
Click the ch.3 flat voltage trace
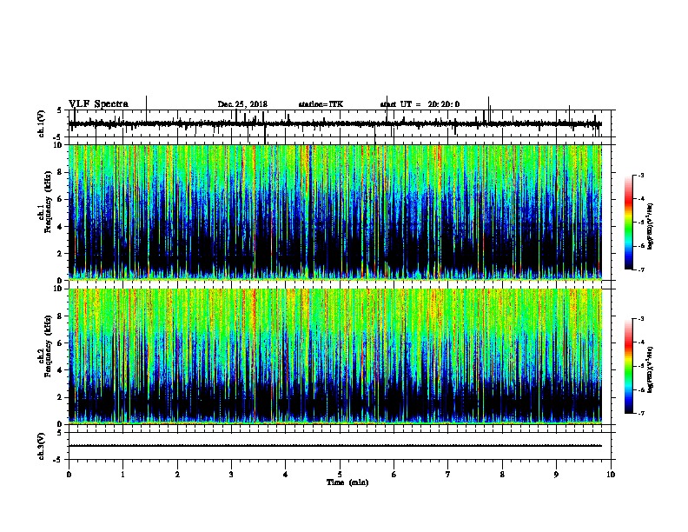click(x=334, y=446)
